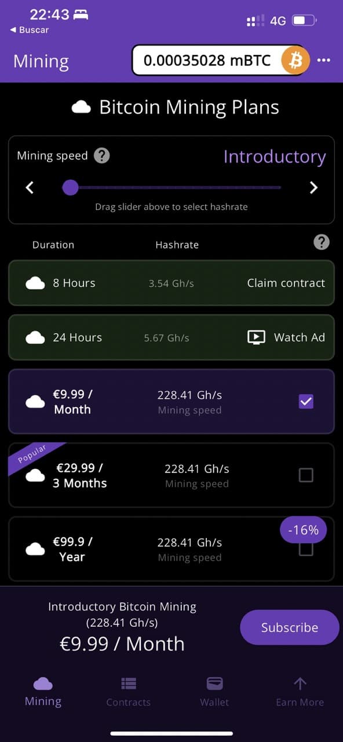Tap the Subscribe button
Screen dimensions: 343x742
[x=290, y=627]
